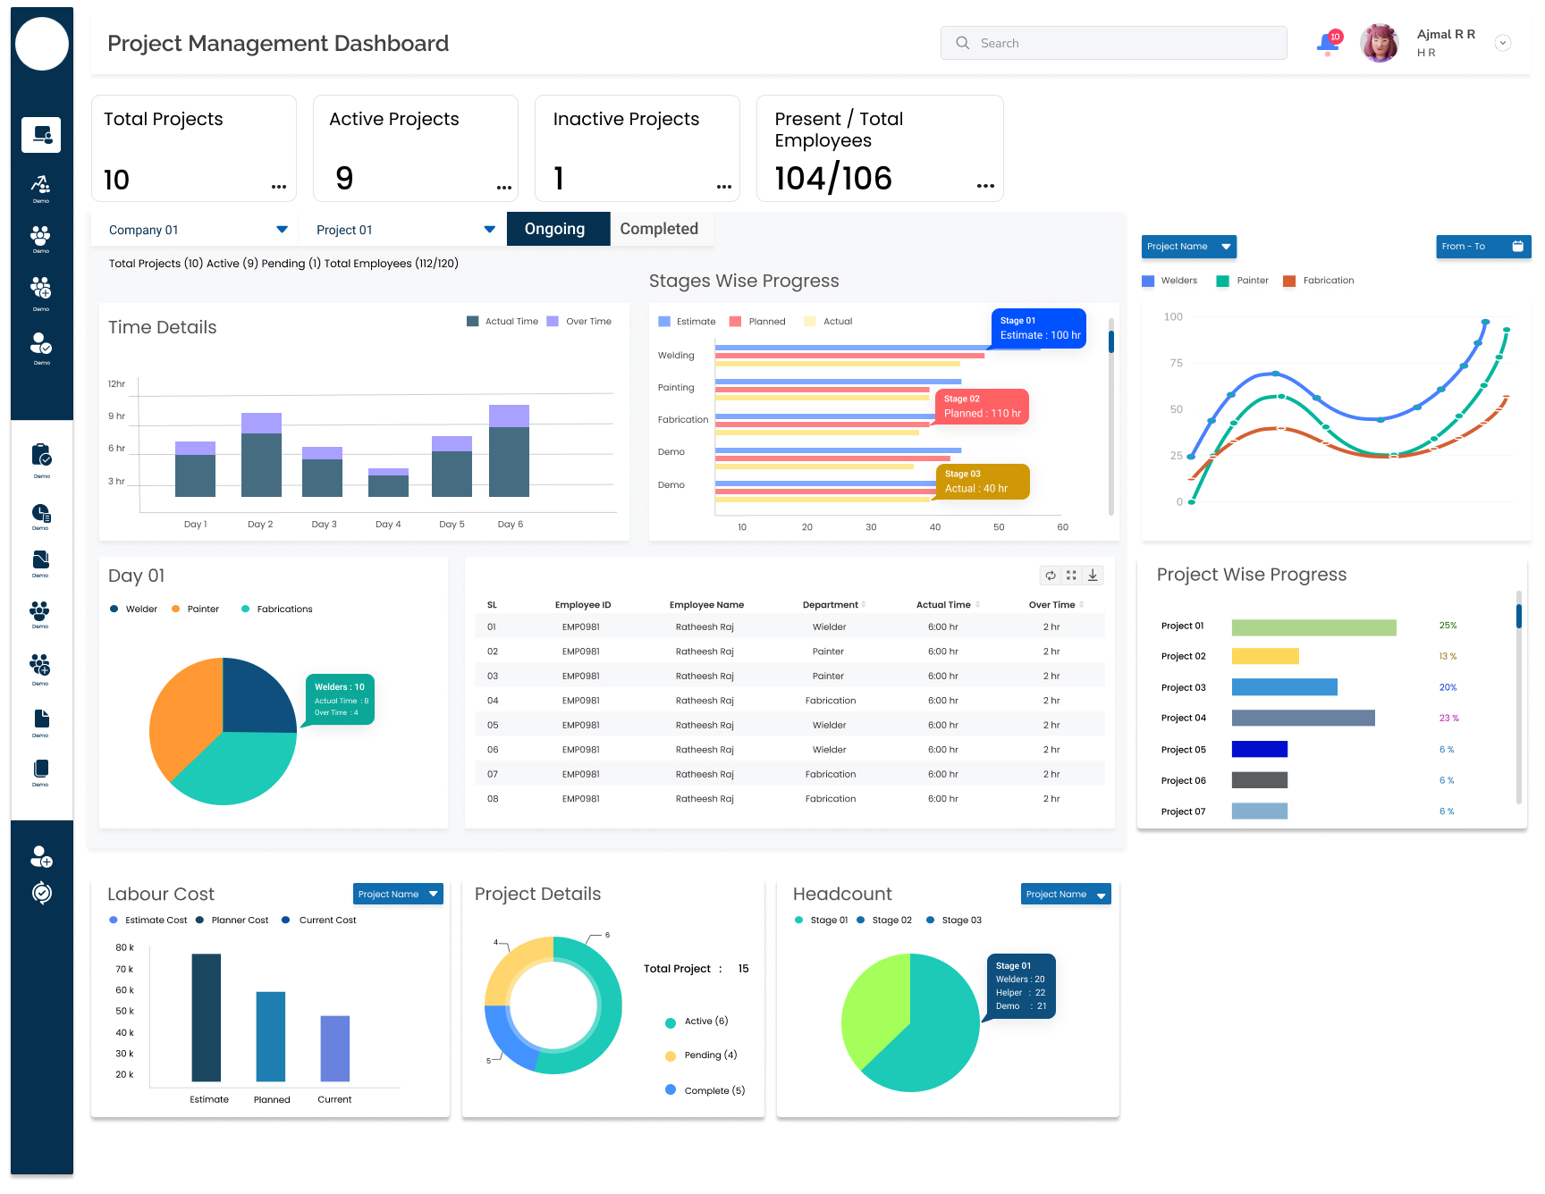Image resolution: width=1545 pixels, height=1194 pixels.
Task: Click the From - To date button
Action: [1483, 247]
